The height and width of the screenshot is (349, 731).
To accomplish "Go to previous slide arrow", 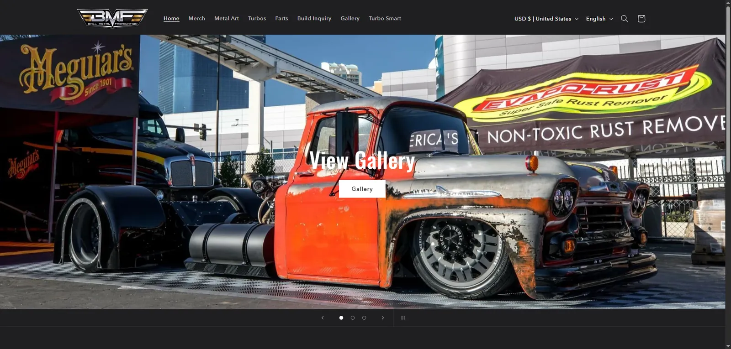I will 323,318.
